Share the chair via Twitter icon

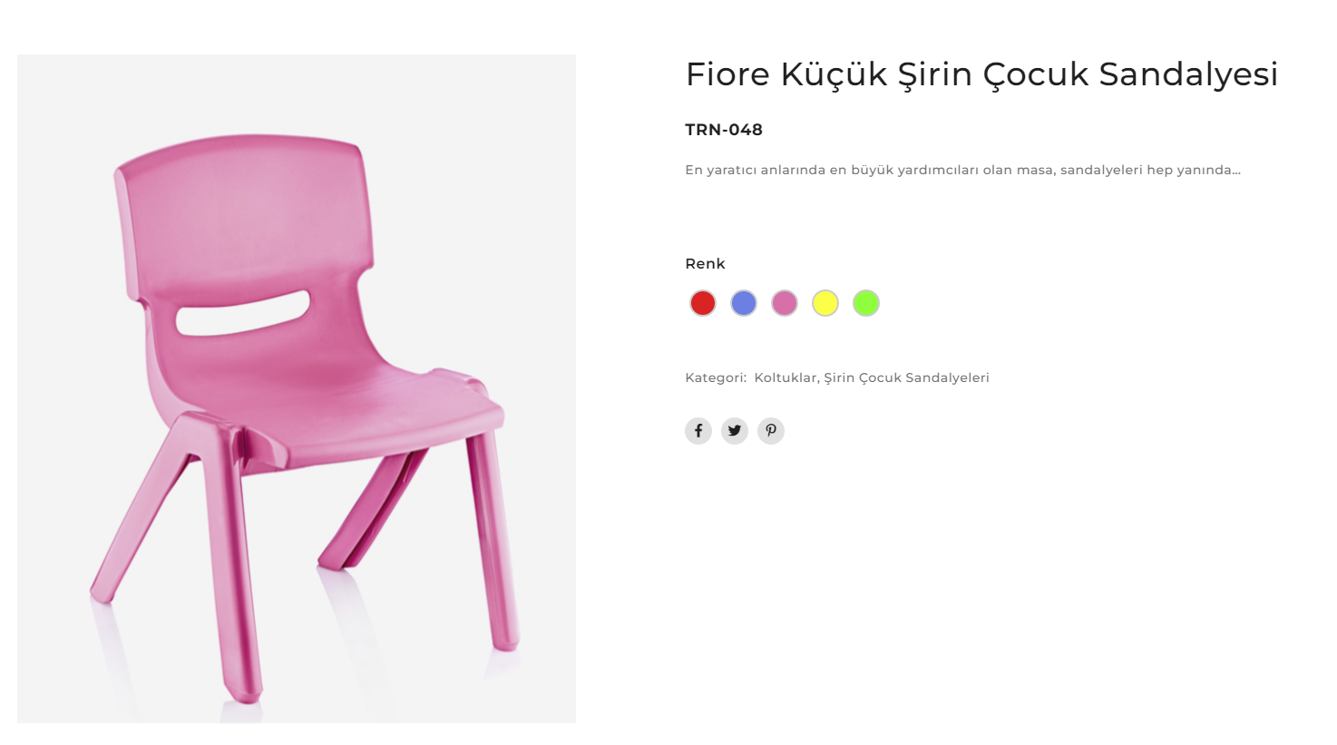click(734, 431)
